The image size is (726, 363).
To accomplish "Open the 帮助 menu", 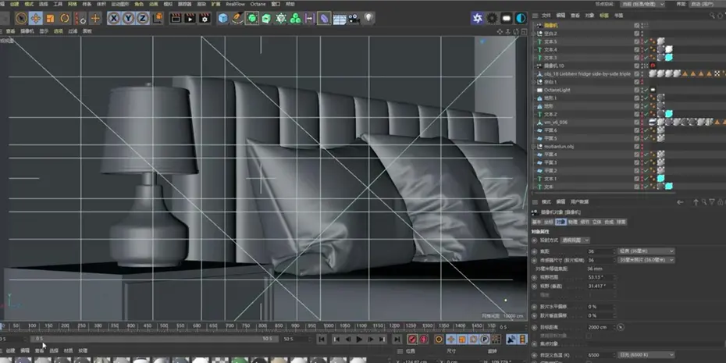I will coord(290,4).
